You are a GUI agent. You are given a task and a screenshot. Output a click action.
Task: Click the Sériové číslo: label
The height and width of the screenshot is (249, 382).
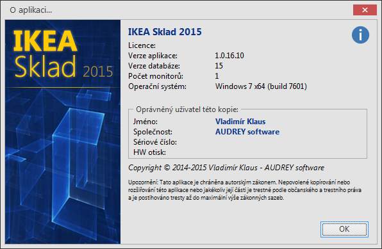(155, 142)
